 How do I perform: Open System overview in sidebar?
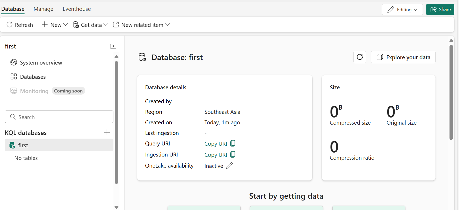click(x=36, y=62)
